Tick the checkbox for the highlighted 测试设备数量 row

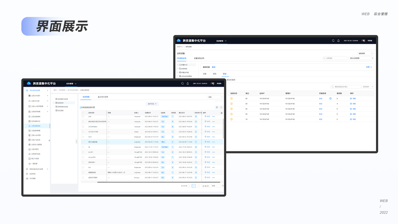point(83,142)
